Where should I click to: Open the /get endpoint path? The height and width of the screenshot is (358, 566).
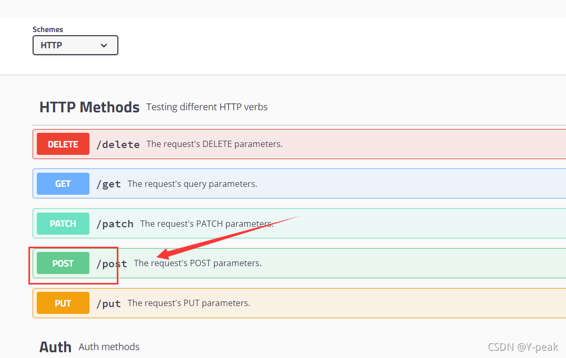(108, 184)
